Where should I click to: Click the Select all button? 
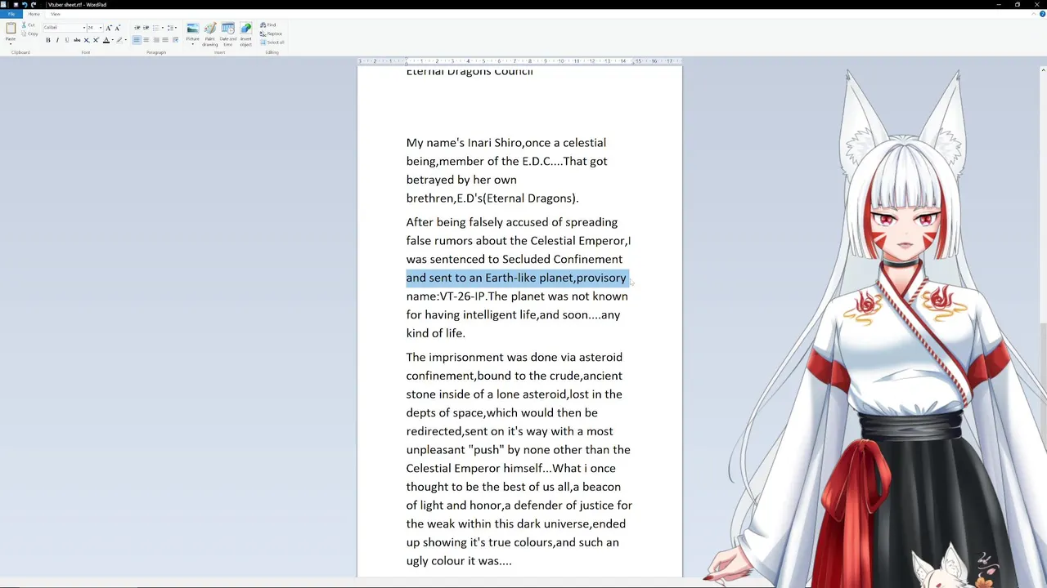tap(272, 42)
